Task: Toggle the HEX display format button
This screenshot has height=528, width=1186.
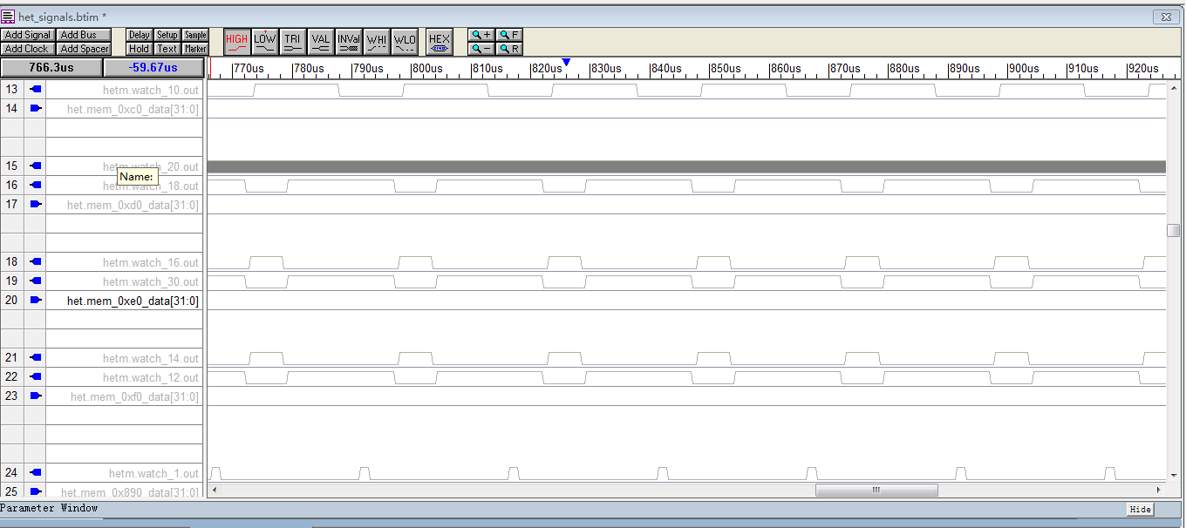Action: 440,42
